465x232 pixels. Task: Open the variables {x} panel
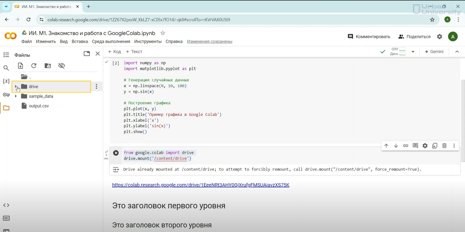pyautogui.click(x=6, y=81)
